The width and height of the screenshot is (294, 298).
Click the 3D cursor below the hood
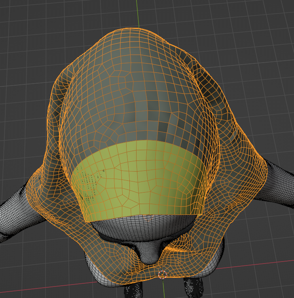tap(163, 275)
